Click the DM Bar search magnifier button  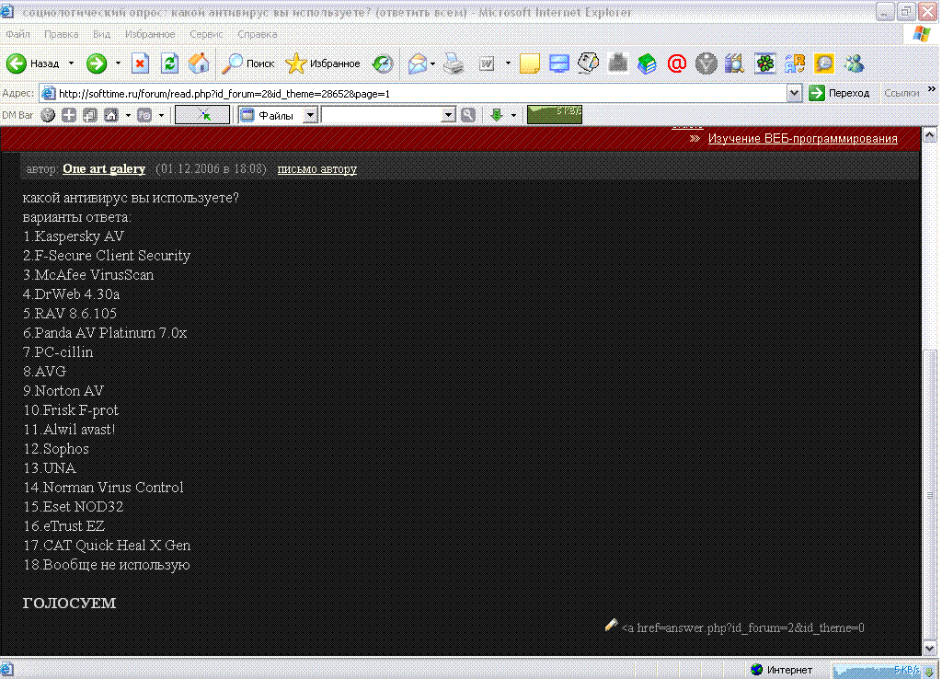point(468,115)
